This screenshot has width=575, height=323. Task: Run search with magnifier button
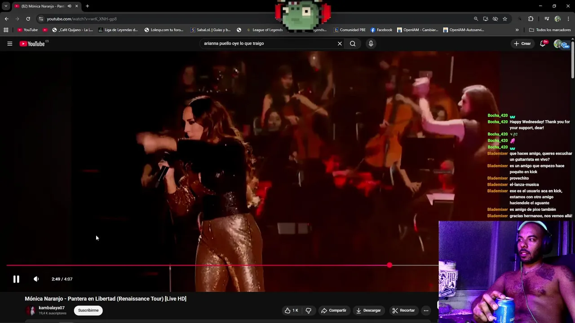click(353, 44)
